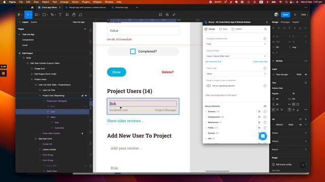Click play arrow beside Components in Buzzy

point(259,117)
